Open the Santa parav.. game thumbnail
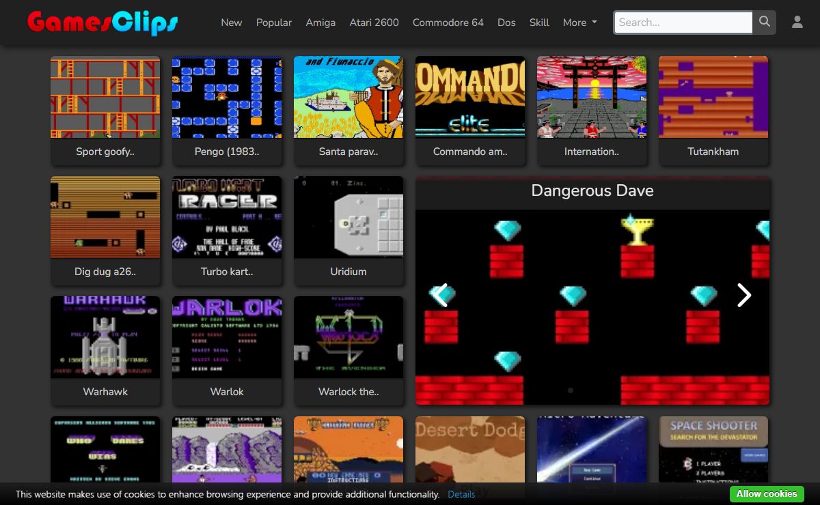 [348, 97]
